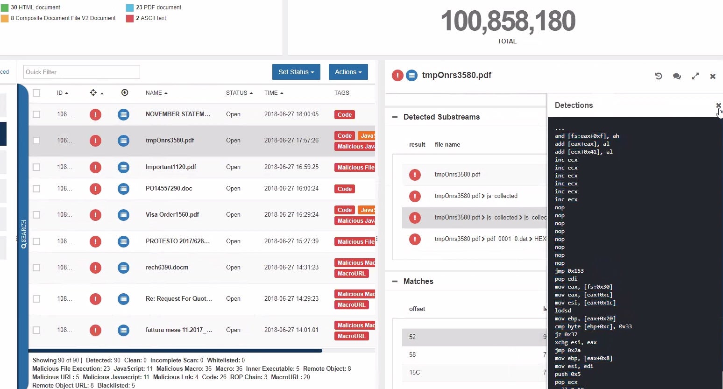723x389 pixels.
Task: Click red alert icon beside tmpOnrs3580.pdf title
Action: (x=397, y=75)
